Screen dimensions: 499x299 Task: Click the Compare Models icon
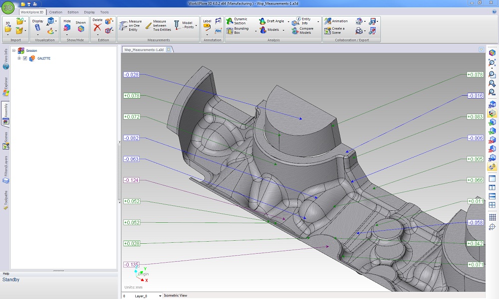(x=296, y=30)
